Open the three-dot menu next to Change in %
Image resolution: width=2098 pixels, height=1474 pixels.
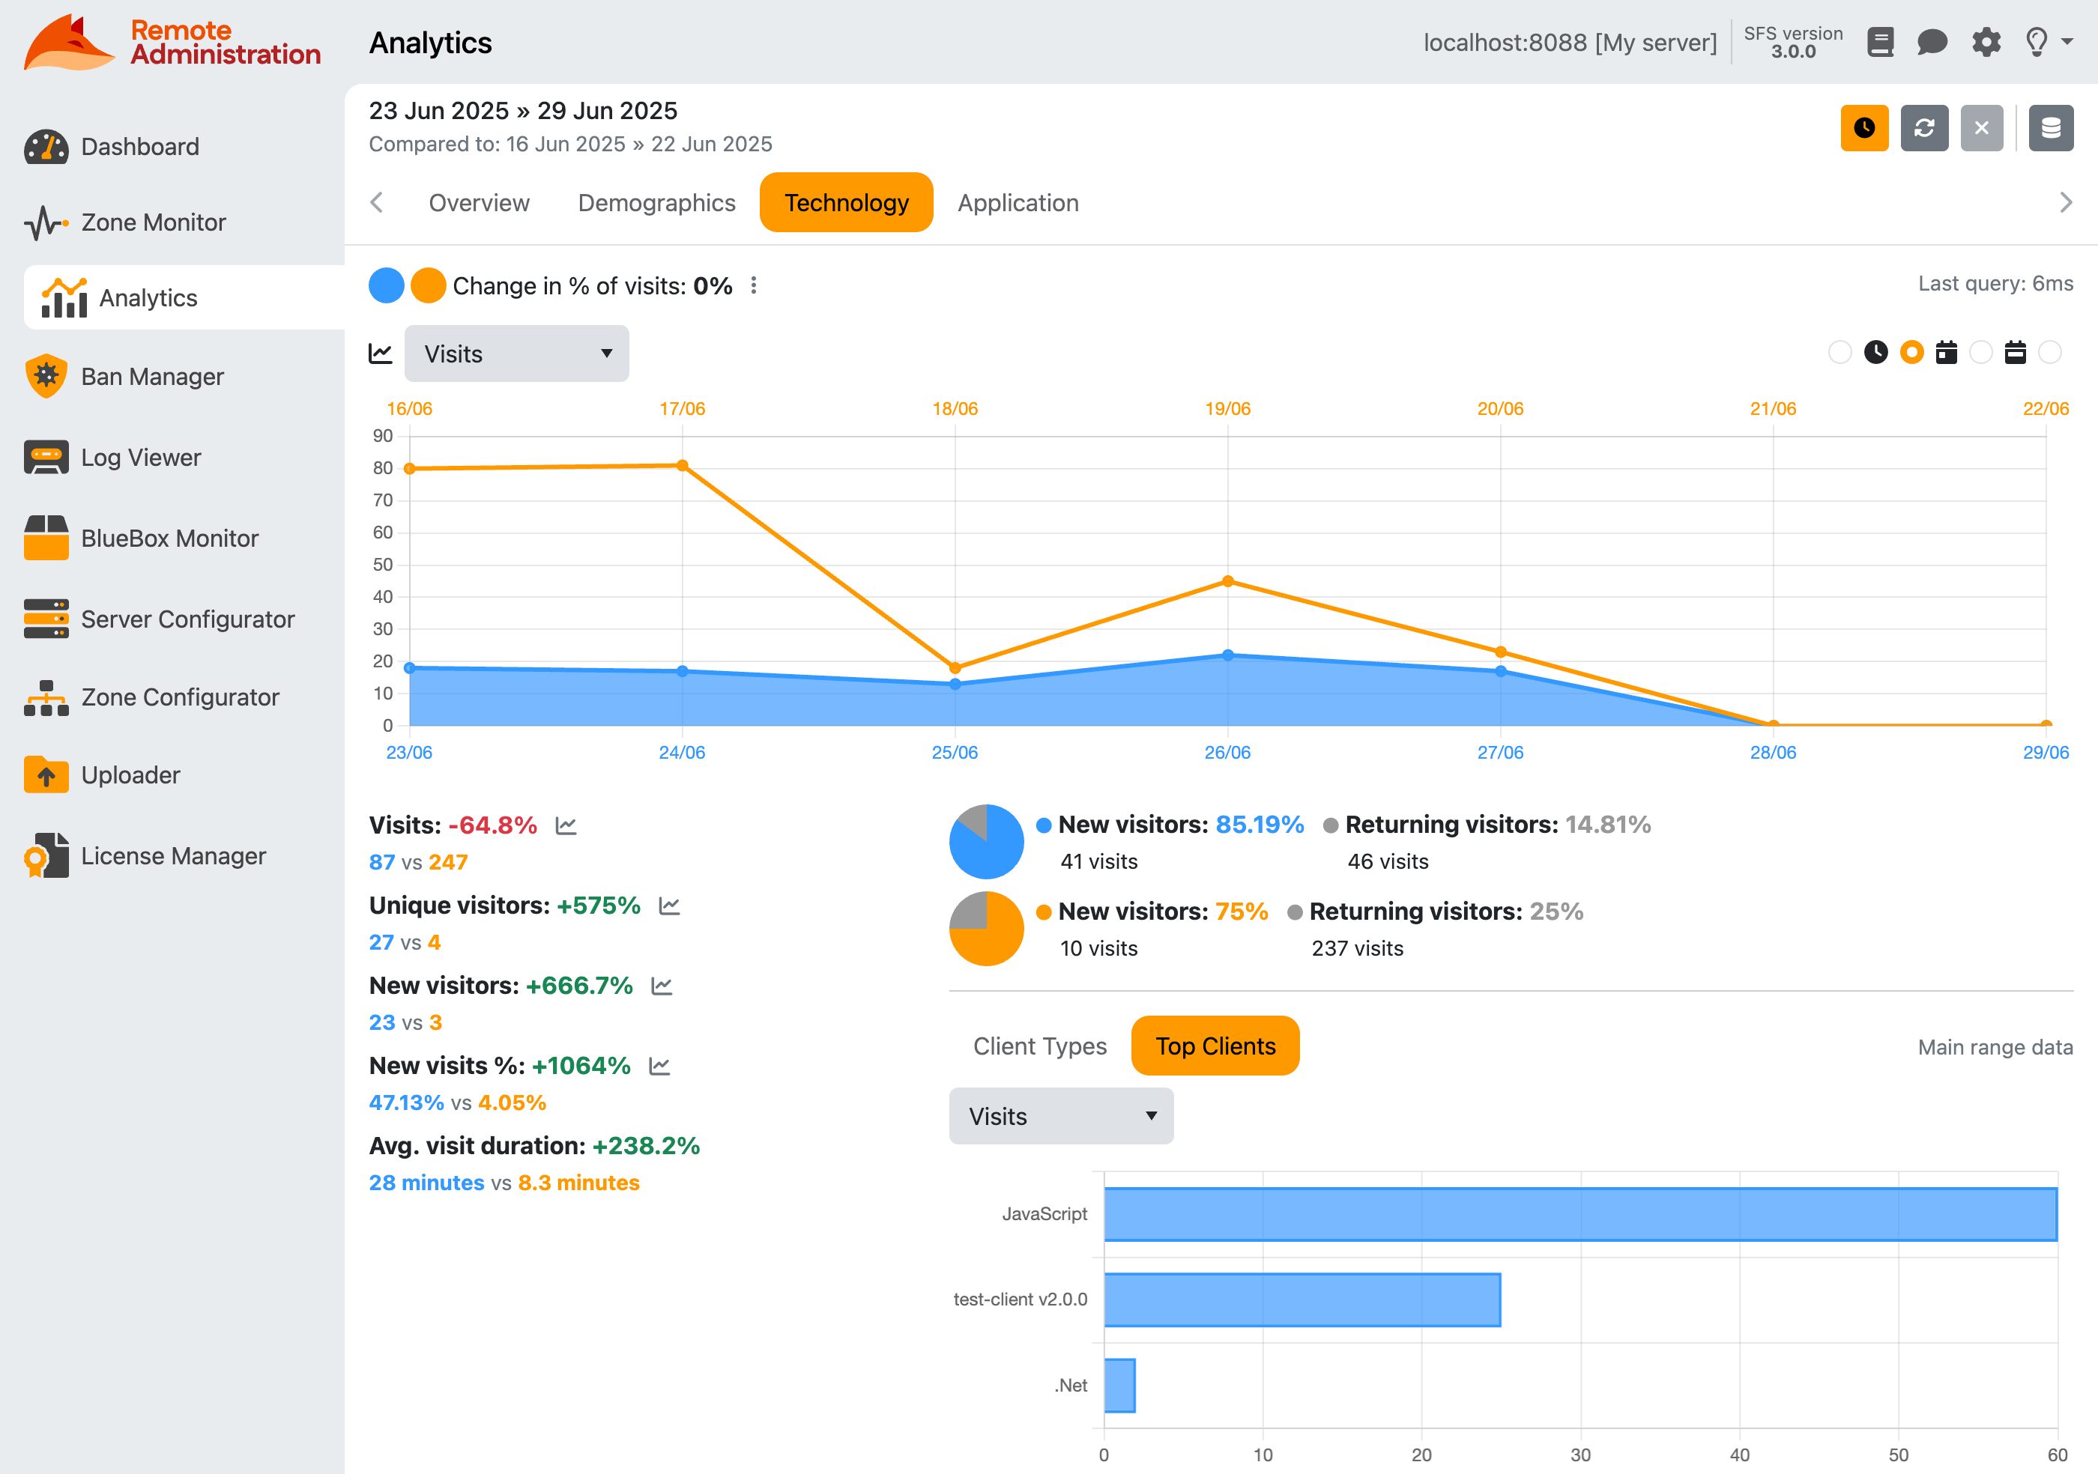pyautogui.click(x=754, y=285)
